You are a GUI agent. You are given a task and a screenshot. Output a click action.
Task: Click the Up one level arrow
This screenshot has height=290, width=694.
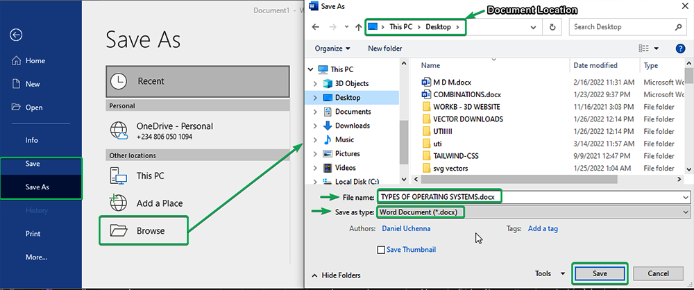click(359, 27)
